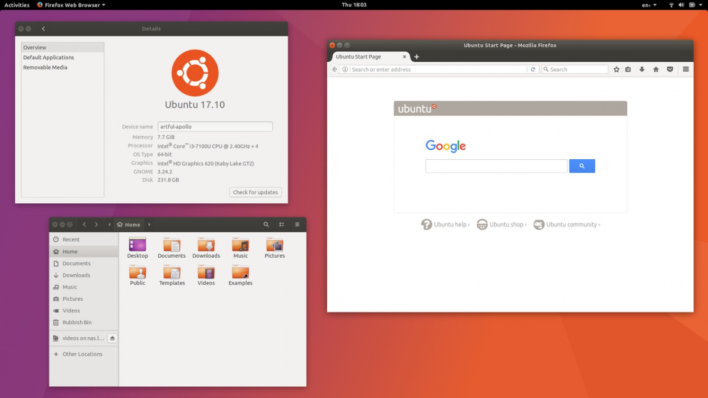Open Firefox downloads arrow icon
Image resolution: width=708 pixels, height=398 pixels.
pos(642,70)
